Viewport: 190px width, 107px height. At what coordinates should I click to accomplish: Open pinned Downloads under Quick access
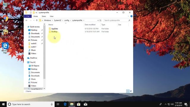(35, 33)
